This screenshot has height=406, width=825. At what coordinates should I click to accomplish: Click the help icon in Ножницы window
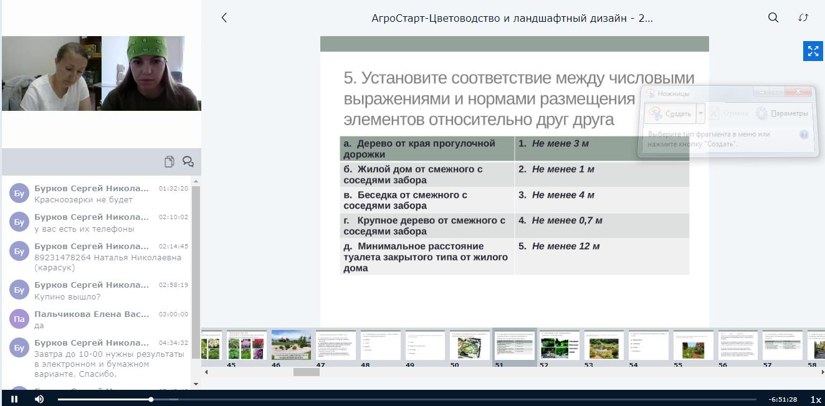pyautogui.click(x=804, y=135)
